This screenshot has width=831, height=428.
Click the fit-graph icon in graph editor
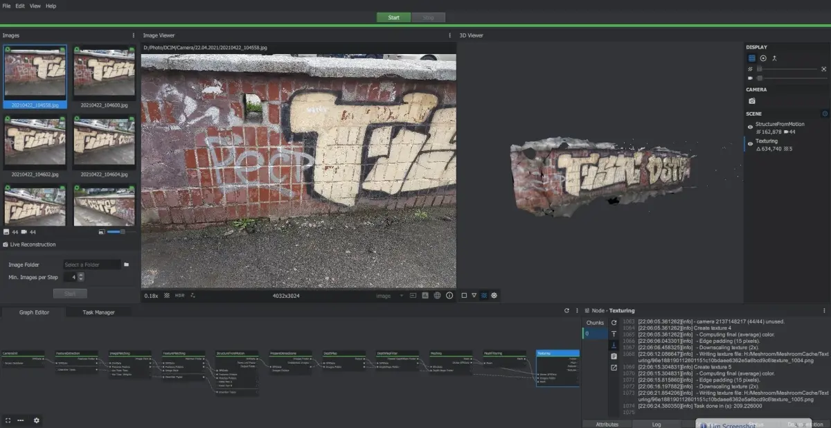[x=8, y=420]
